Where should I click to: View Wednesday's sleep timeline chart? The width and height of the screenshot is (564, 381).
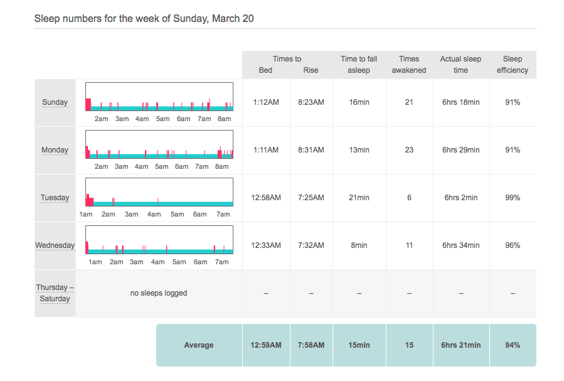(x=159, y=240)
